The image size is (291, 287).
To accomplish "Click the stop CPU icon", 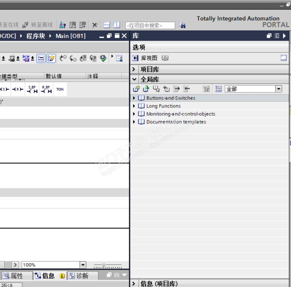I will click(82, 25).
